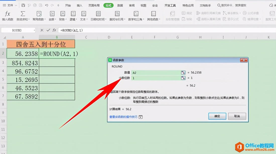276x154 pixels.
Task: Expand the Name Box ROUND dropdown arrow
Action: pos(34,30)
